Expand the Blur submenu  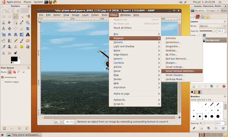tap(135, 34)
